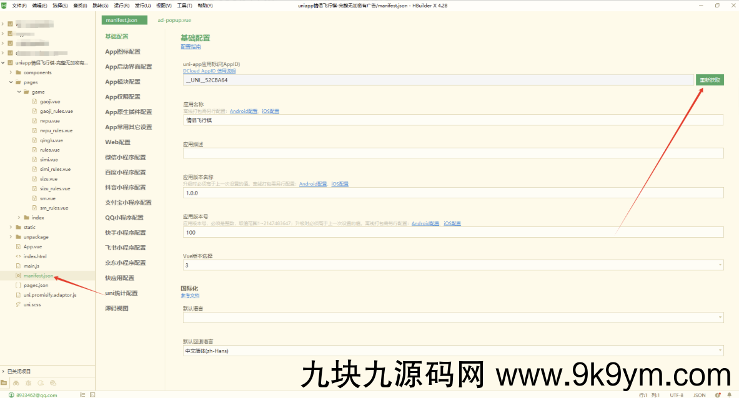The height and width of the screenshot is (398, 739).
Task: Collapse the game folder in project tree
Action: 19,91
